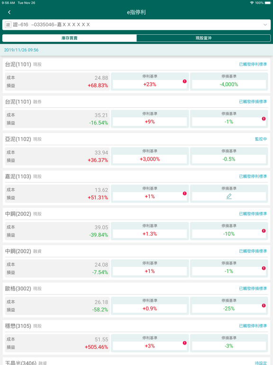Image resolution: width=273 pixels, height=365 pixels.
Task: Tap the edit pencil in 嘉泥 停損基準
Action: (x=229, y=196)
